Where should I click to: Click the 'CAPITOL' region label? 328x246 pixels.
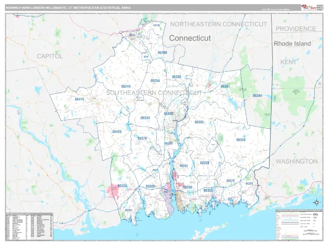tap(50, 56)
